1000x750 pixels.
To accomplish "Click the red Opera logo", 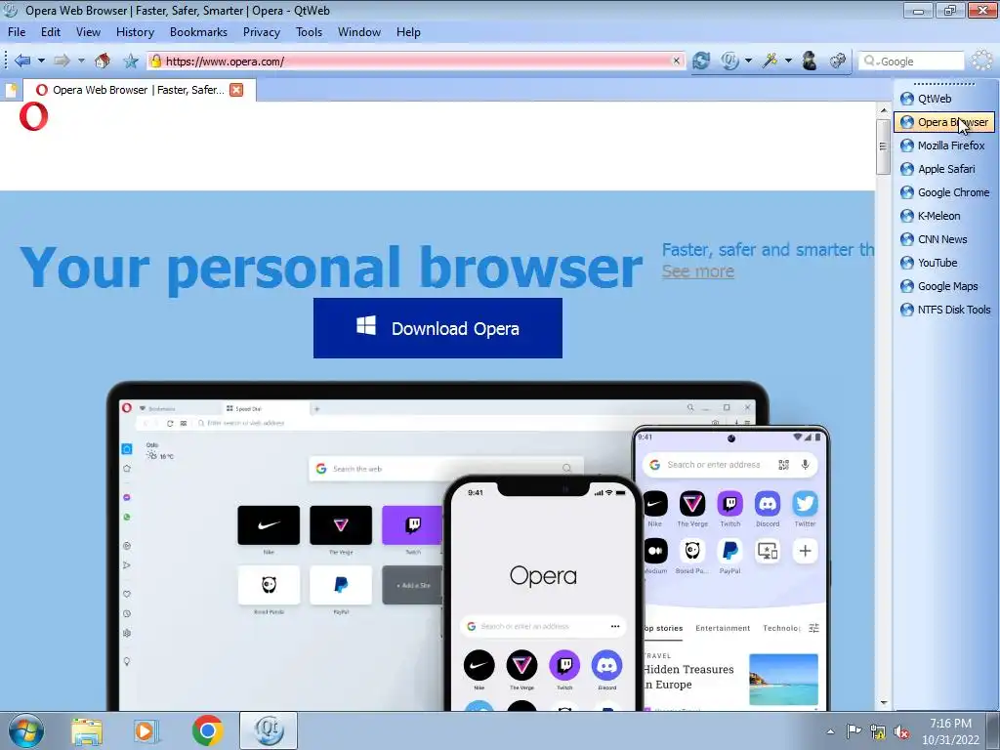I will click(x=33, y=117).
